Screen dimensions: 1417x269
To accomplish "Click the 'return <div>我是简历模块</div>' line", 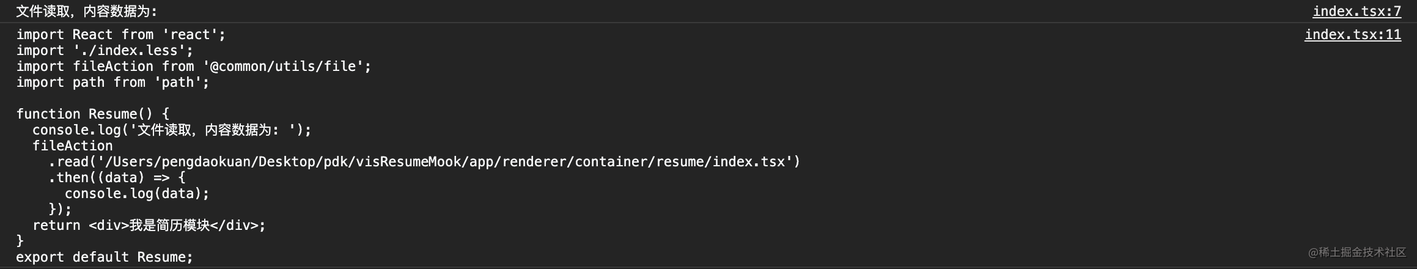I will click(x=149, y=226).
